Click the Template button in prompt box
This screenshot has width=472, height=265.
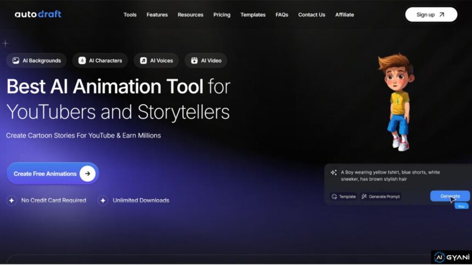click(x=344, y=197)
